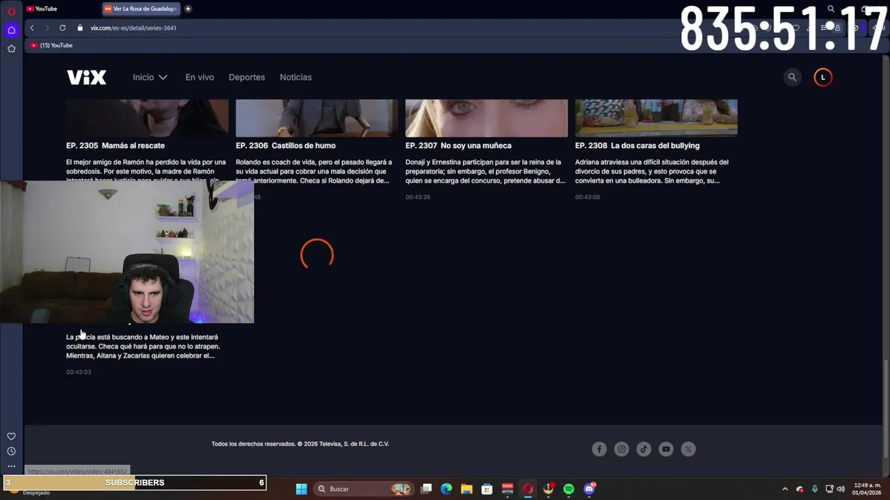Open Task View from the taskbar
The width and height of the screenshot is (890, 500).
pos(426,489)
